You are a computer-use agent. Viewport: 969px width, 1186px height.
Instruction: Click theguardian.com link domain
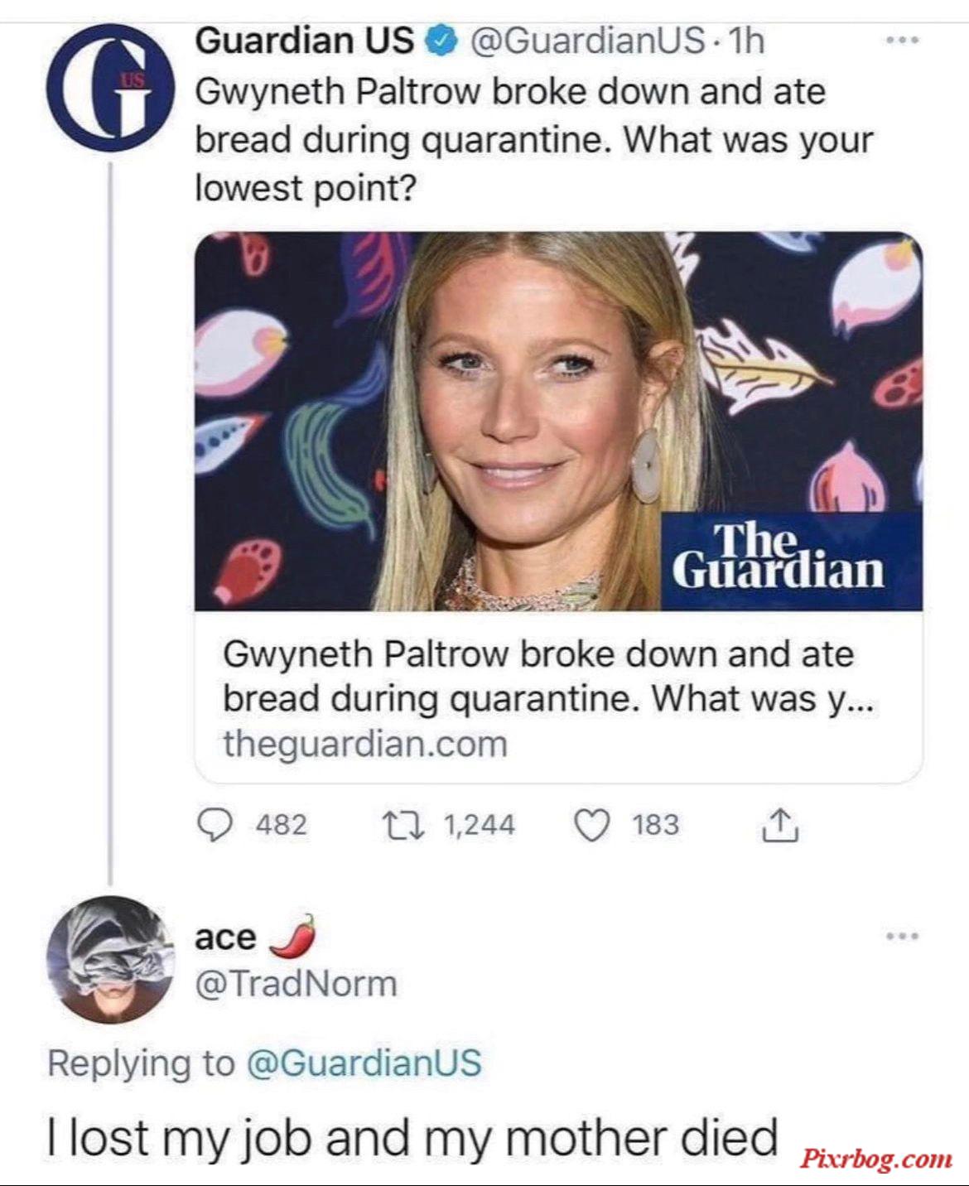[365, 744]
